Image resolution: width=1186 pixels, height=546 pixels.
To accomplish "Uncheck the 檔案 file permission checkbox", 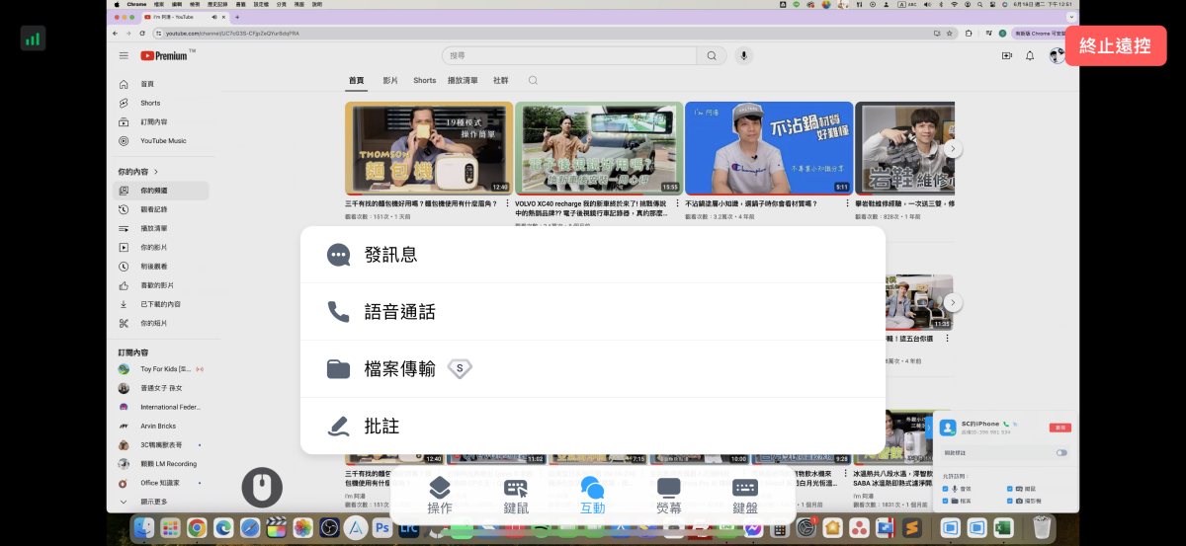I will coord(946,502).
